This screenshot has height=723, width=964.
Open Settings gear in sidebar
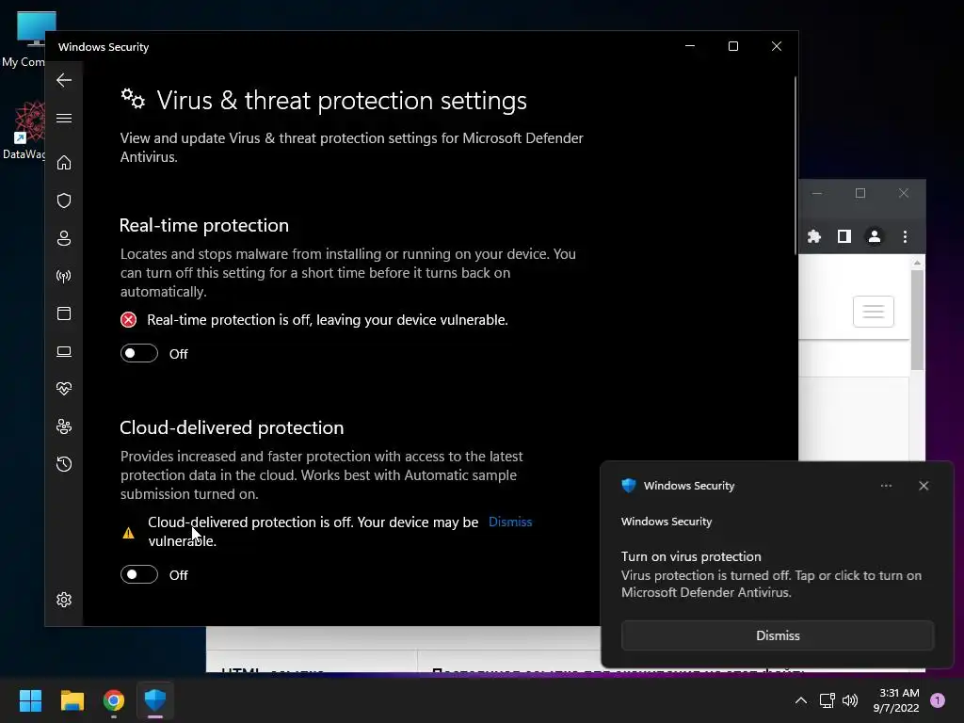pos(64,600)
